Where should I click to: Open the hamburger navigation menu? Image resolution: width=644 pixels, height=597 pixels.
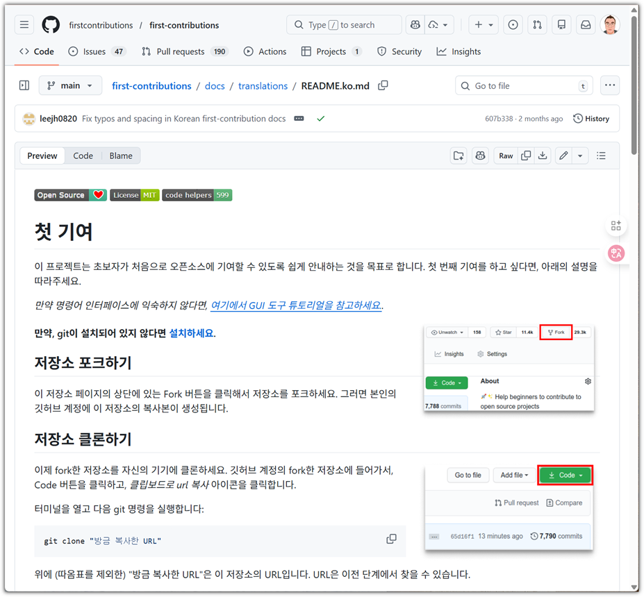pyautogui.click(x=24, y=24)
